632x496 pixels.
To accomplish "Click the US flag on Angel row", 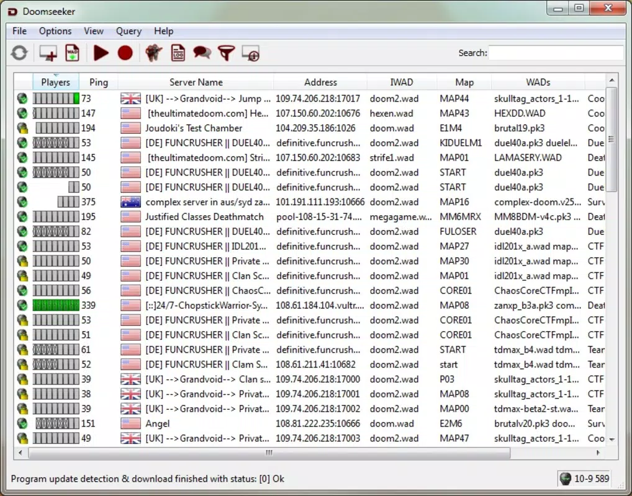I will 130,423.
